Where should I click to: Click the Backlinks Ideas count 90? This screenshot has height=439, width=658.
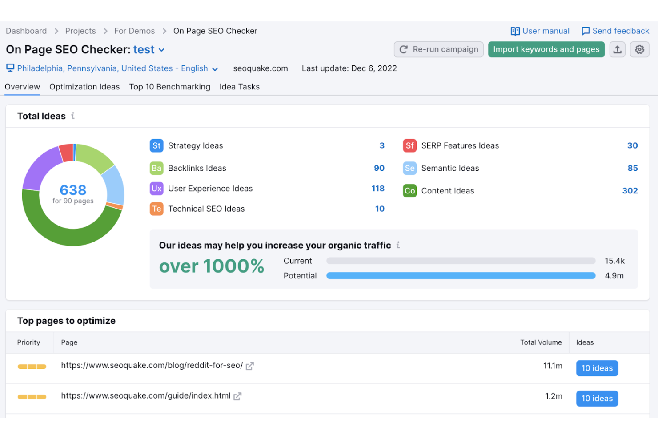[379, 168]
